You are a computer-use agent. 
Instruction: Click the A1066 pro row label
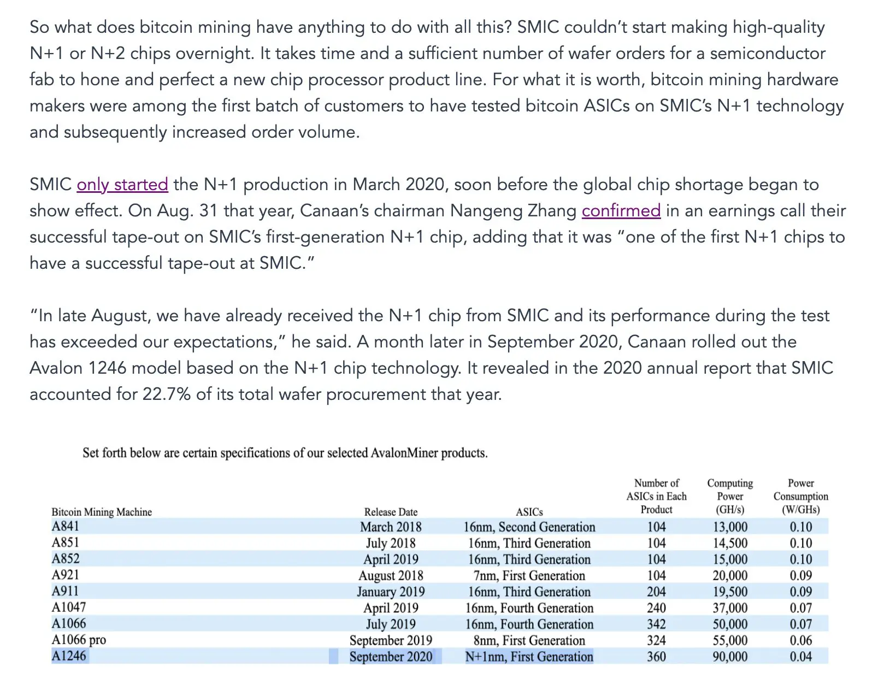79,640
